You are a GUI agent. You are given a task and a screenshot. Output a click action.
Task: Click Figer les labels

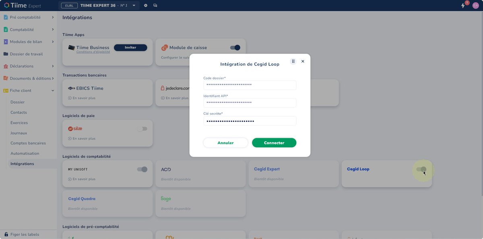tap(25, 234)
